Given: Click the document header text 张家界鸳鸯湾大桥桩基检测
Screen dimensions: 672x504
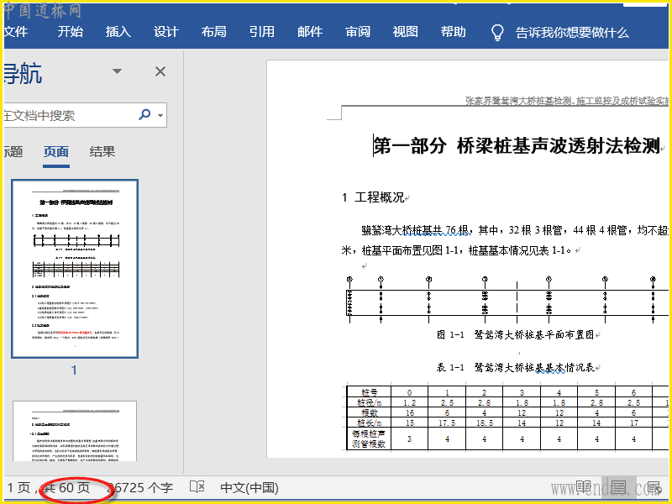Looking at the screenshot, I should click(518, 101).
